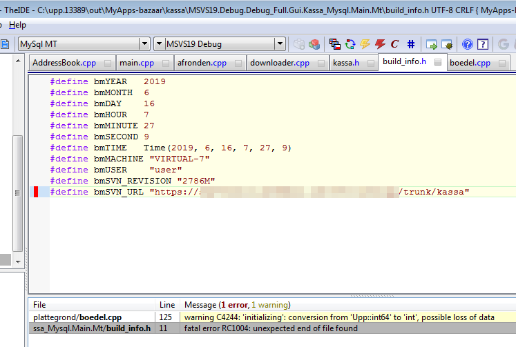The image size is (516, 347).
Task: Click the bmUSER "user" string value
Action: 166,170
